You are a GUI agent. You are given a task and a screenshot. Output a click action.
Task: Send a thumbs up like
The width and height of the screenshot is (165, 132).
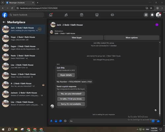pos(158,121)
